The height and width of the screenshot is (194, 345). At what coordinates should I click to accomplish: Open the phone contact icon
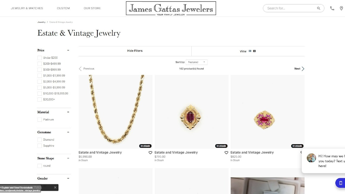point(332,8)
